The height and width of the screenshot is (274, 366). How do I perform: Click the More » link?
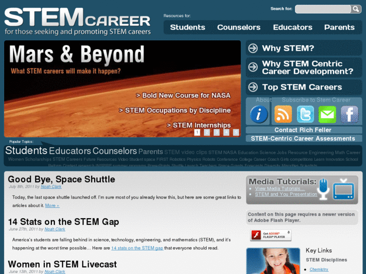coord(52,206)
